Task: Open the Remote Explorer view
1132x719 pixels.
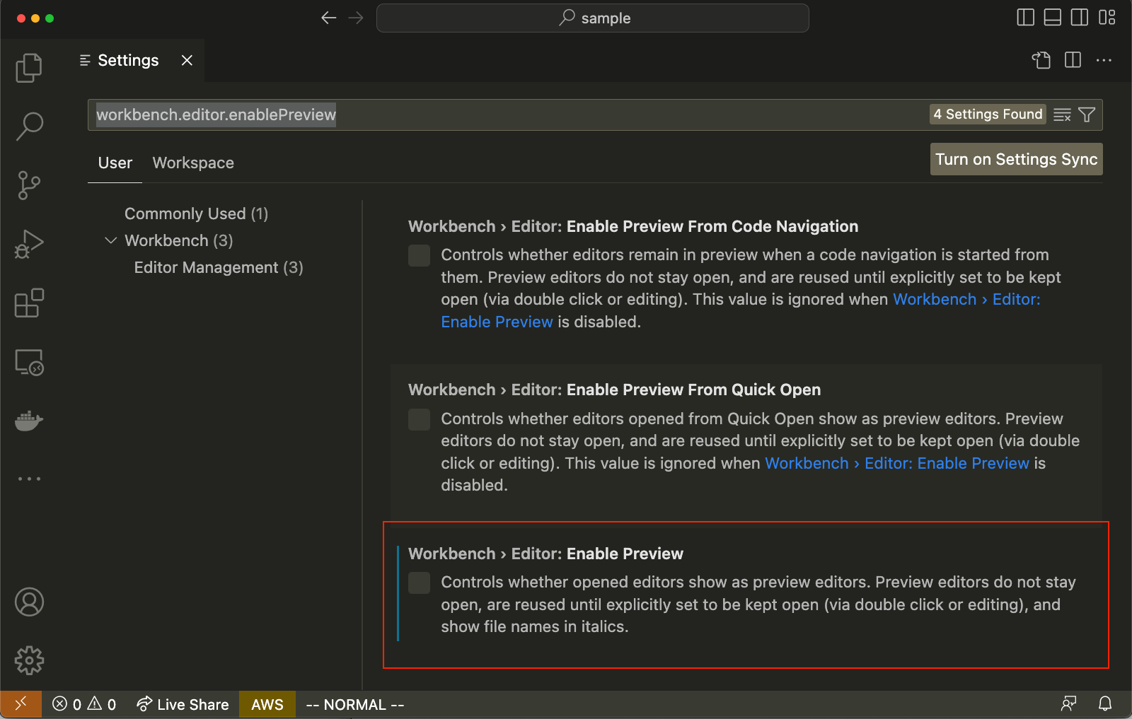Action: [x=29, y=361]
